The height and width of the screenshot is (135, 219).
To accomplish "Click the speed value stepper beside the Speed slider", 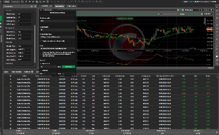I will tap(212, 14).
